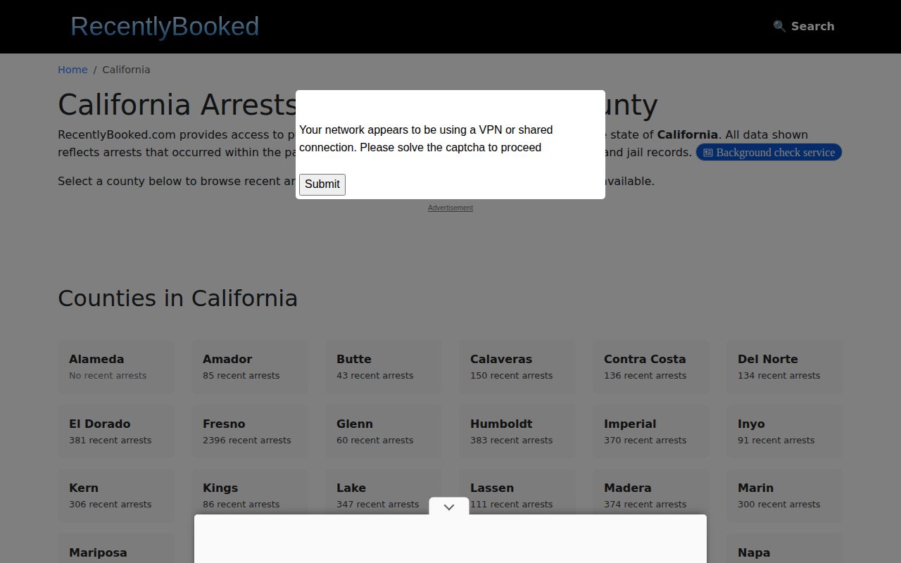Open Napa county card
The height and width of the screenshot is (563, 901).
click(785, 549)
